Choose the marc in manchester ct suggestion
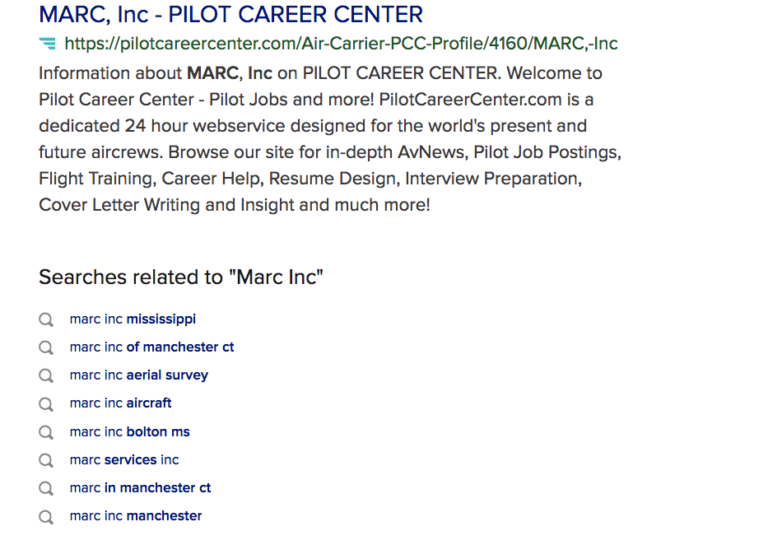The width and height of the screenshot is (768, 545). (x=140, y=487)
